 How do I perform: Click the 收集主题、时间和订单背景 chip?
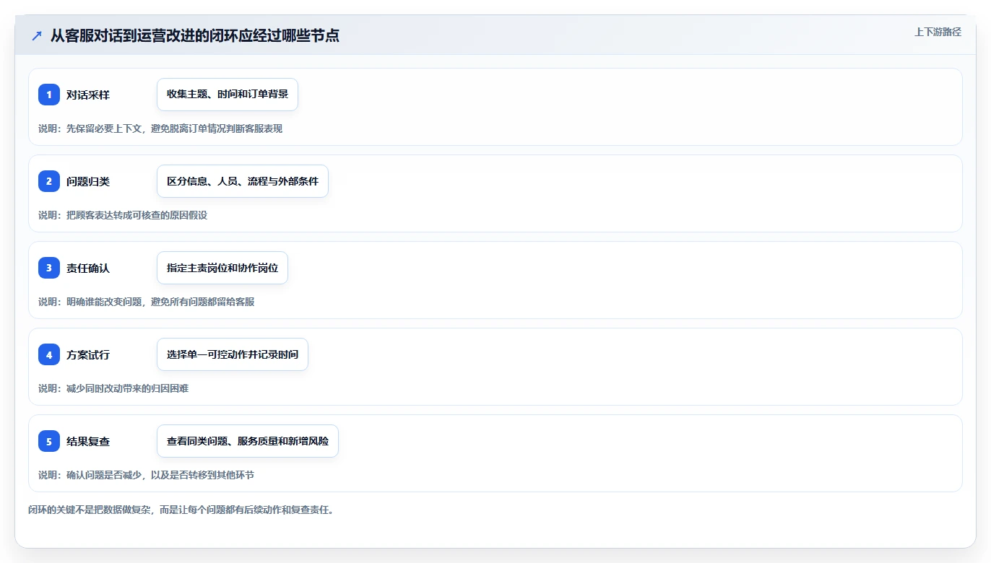tap(228, 95)
